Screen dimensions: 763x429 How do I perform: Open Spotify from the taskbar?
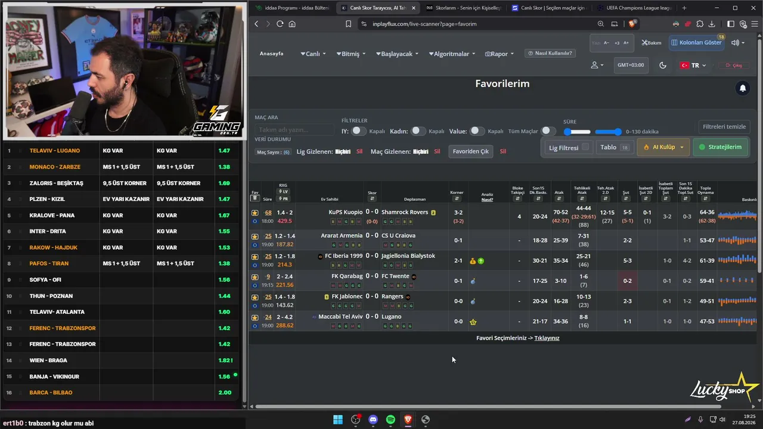390,419
